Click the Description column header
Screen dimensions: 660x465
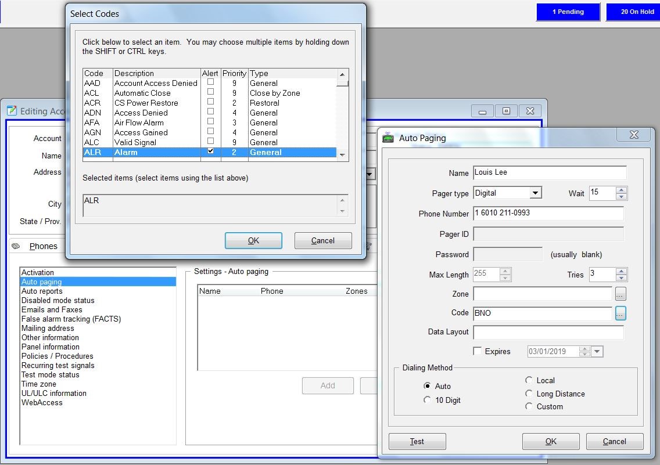[157, 73]
